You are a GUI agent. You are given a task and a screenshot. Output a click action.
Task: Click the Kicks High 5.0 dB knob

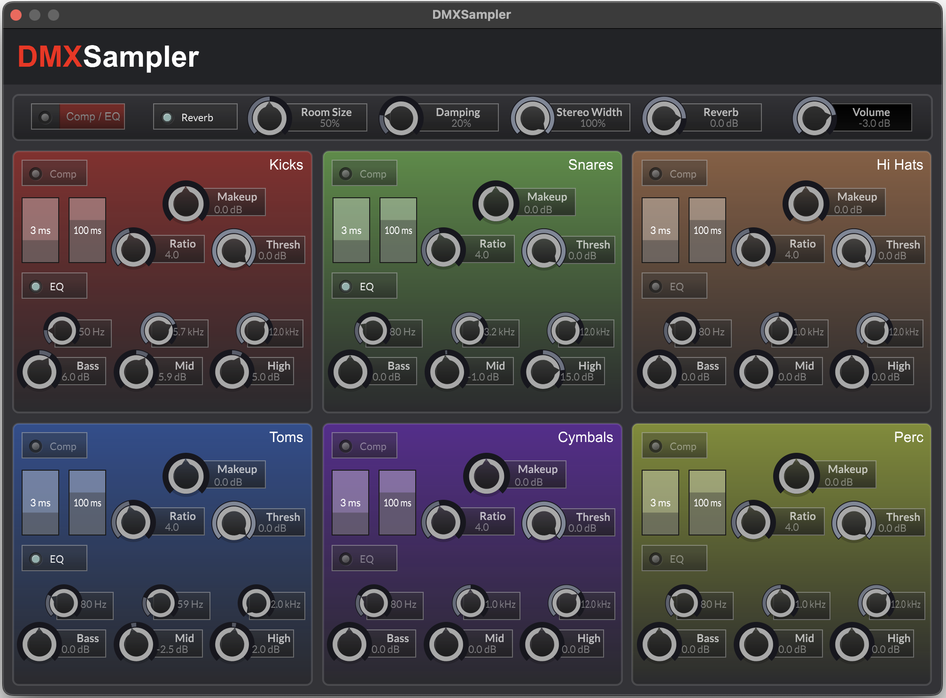[232, 372]
